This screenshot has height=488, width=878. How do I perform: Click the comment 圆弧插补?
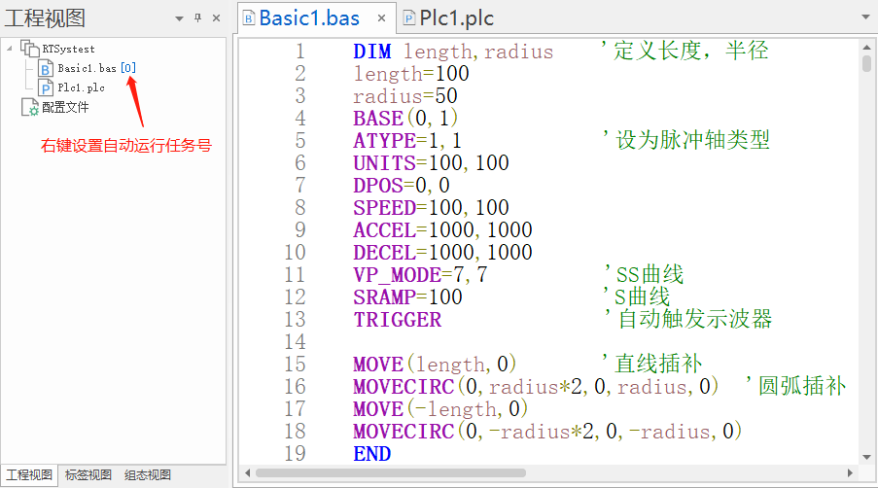coord(795,386)
